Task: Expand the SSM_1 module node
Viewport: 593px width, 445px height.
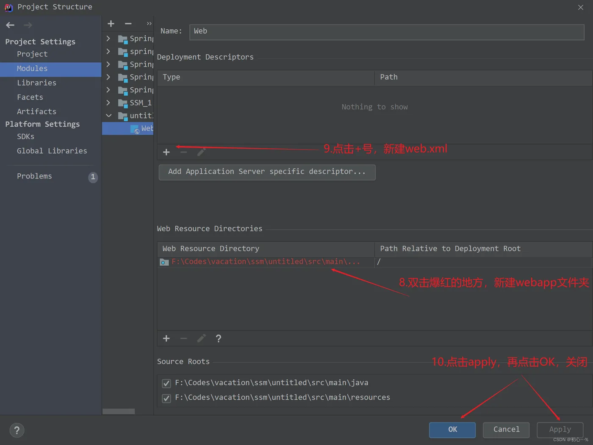Action: (x=108, y=103)
